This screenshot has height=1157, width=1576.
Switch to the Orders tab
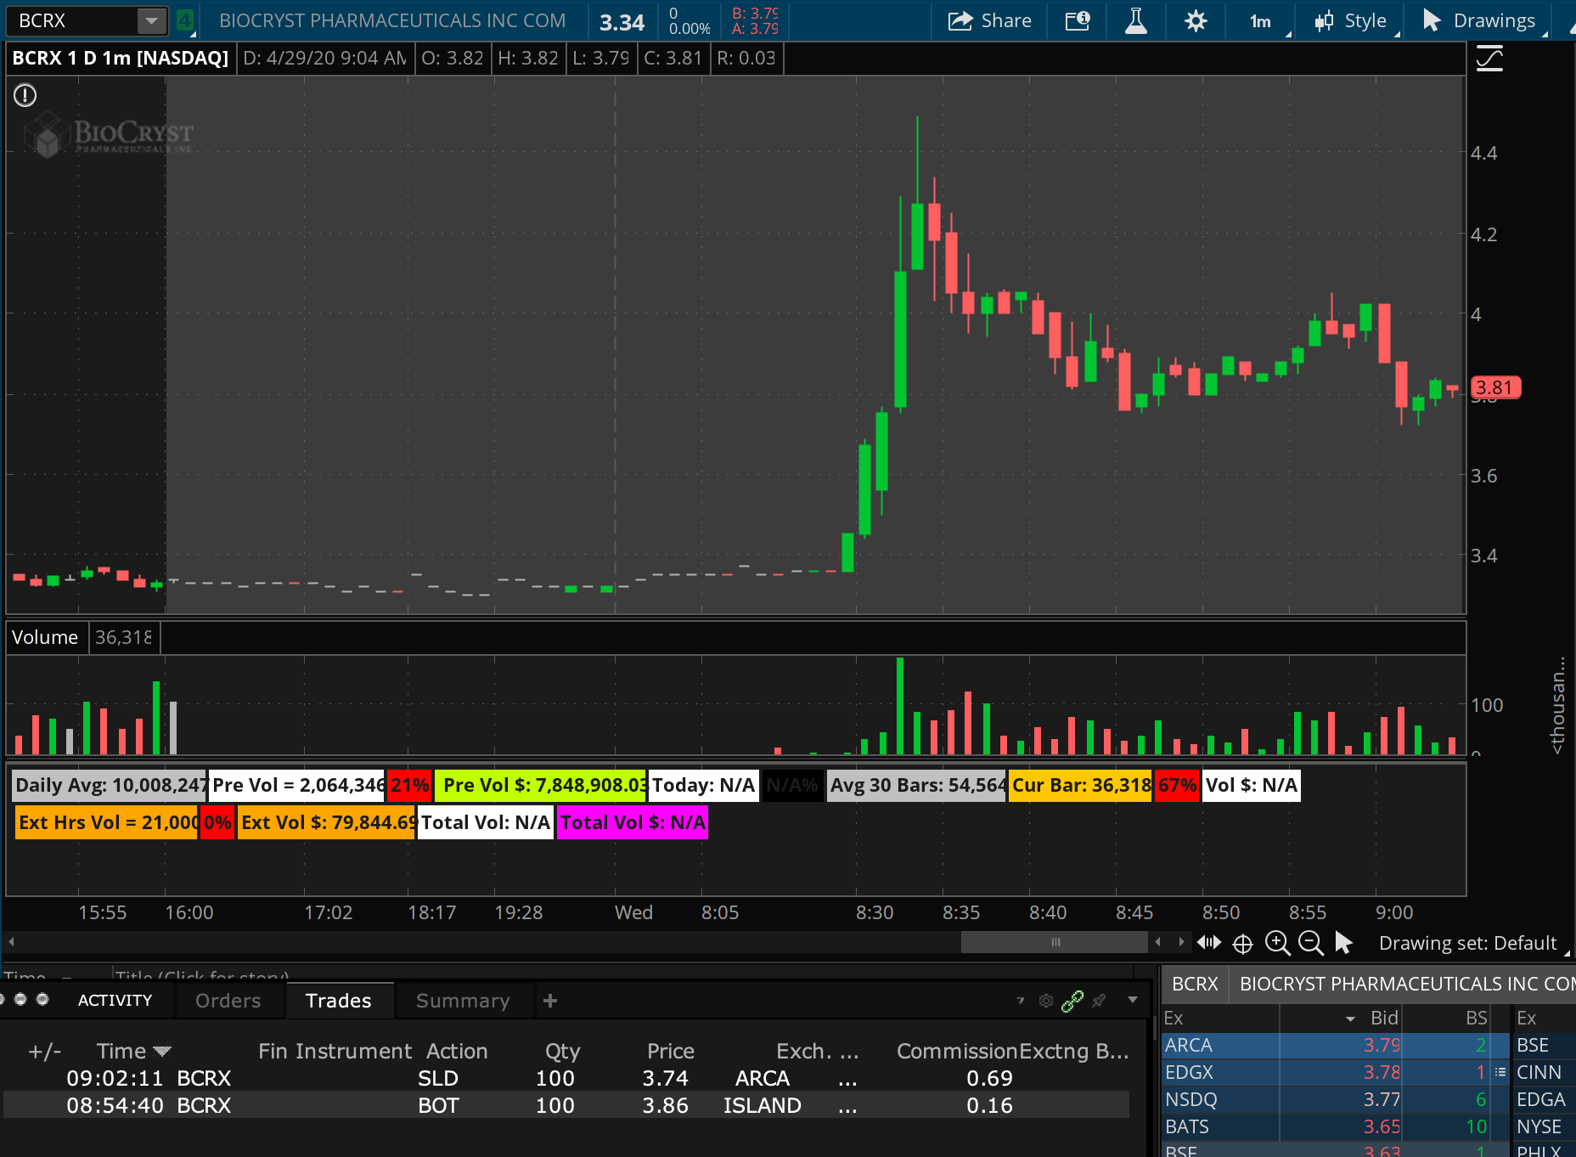pyautogui.click(x=228, y=1001)
